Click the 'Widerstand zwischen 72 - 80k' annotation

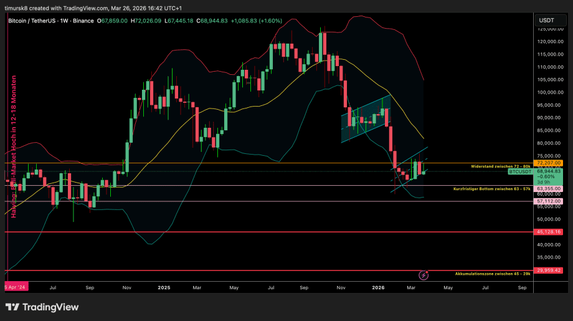point(500,166)
